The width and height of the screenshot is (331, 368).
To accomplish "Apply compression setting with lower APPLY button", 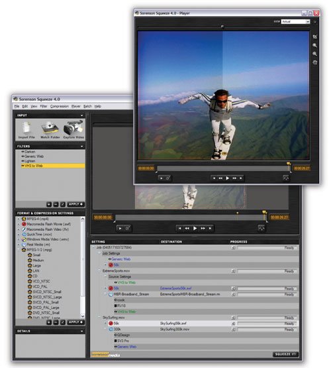I will 76,322.
